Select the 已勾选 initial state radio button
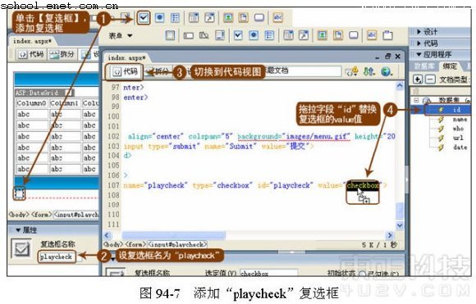476x304 pixels. pyautogui.click(x=362, y=274)
